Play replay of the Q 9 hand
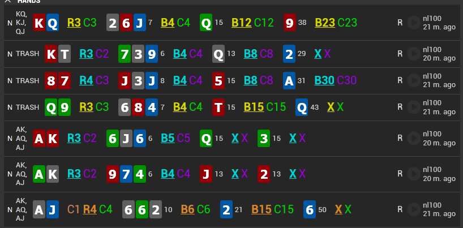 [x=414, y=107]
